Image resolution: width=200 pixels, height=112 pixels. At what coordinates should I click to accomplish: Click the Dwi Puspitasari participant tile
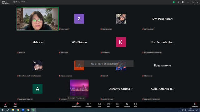(162, 19)
